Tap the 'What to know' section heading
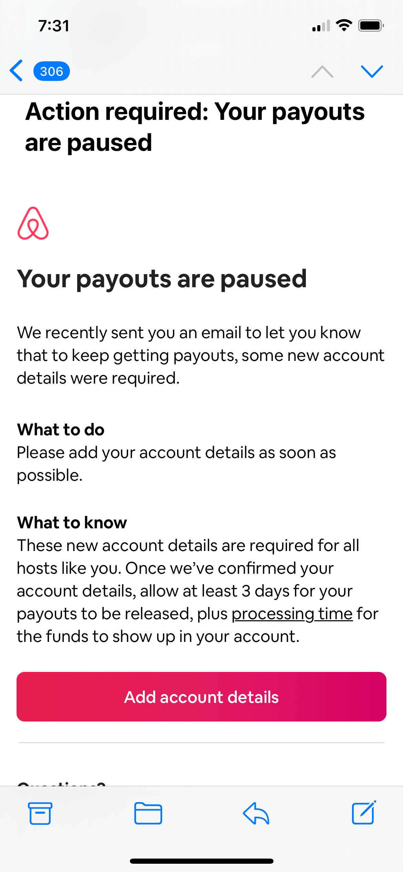Image resolution: width=403 pixels, height=872 pixels. (x=72, y=522)
